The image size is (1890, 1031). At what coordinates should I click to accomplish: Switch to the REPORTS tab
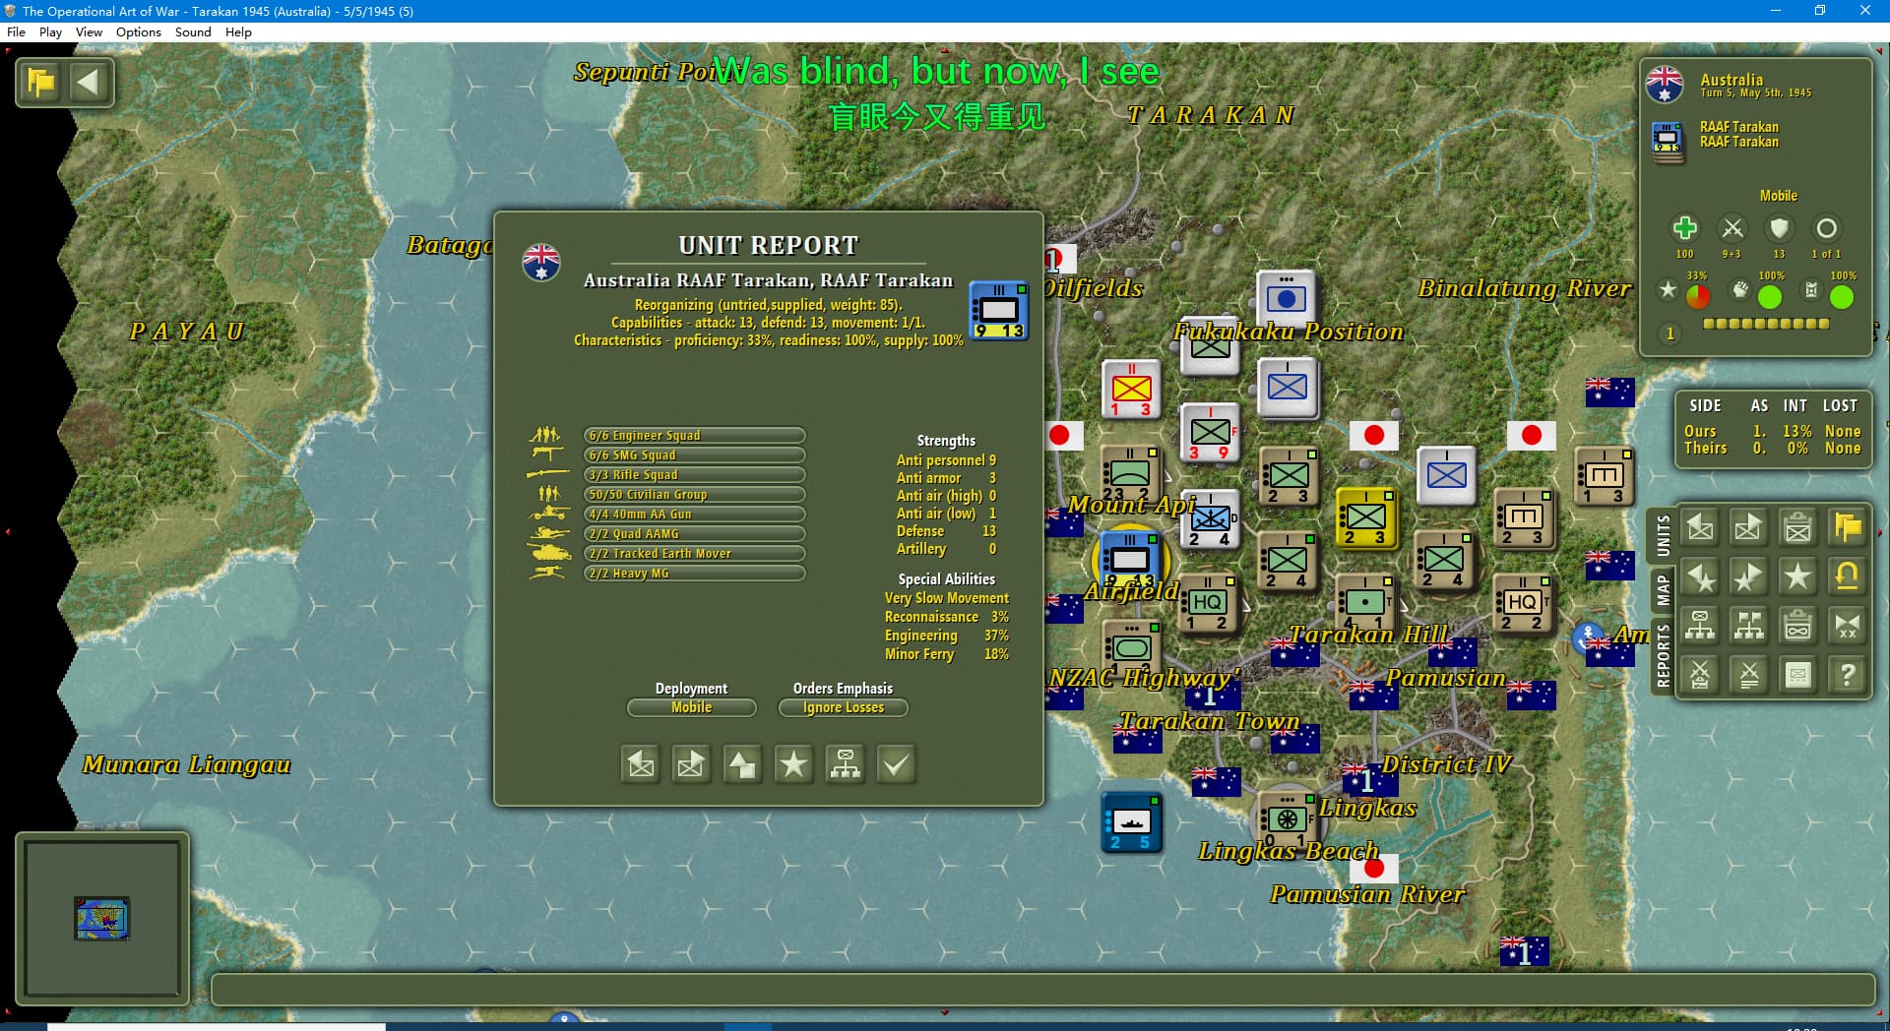[1663, 655]
